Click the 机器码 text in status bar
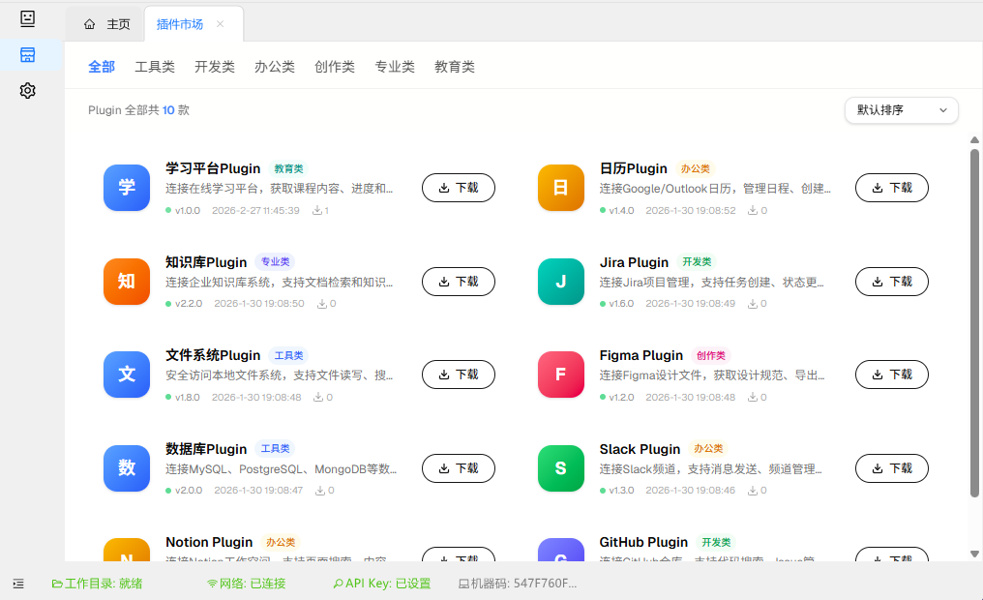 click(x=518, y=584)
